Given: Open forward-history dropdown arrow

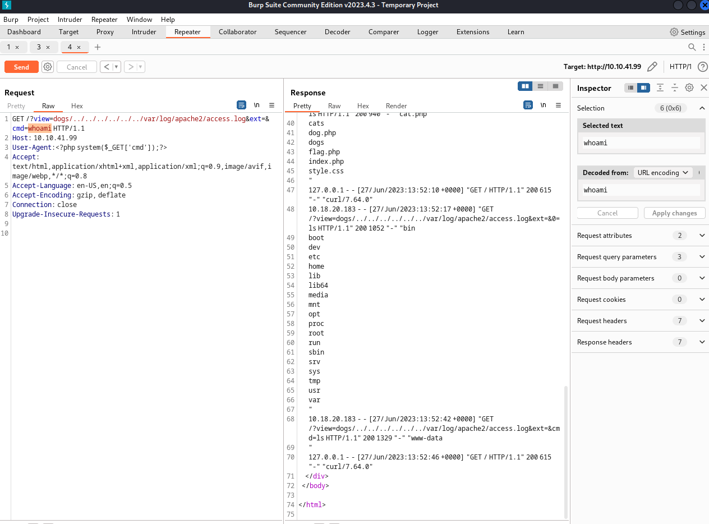Looking at the screenshot, I should point(141,67).
